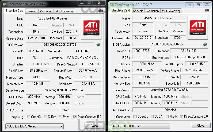Click Shaders value 1120 Unified

(40, 64)
